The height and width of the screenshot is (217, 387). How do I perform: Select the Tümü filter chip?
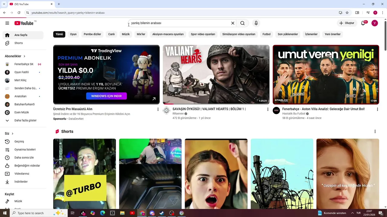click(x=59, y=34)
